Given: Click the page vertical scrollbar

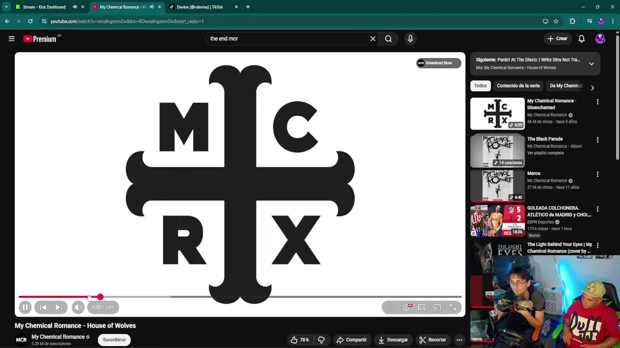Looking at the screenshot, I should point(618,97).
